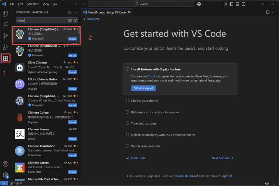Toggle bottom panel visibility

[237, 4]
